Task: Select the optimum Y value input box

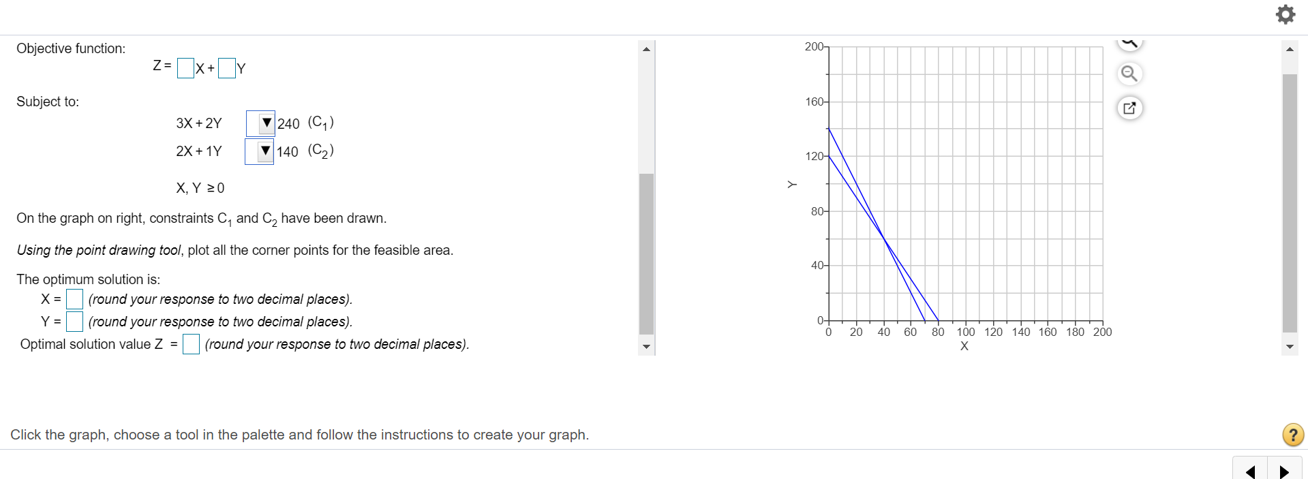Action: 75,321
